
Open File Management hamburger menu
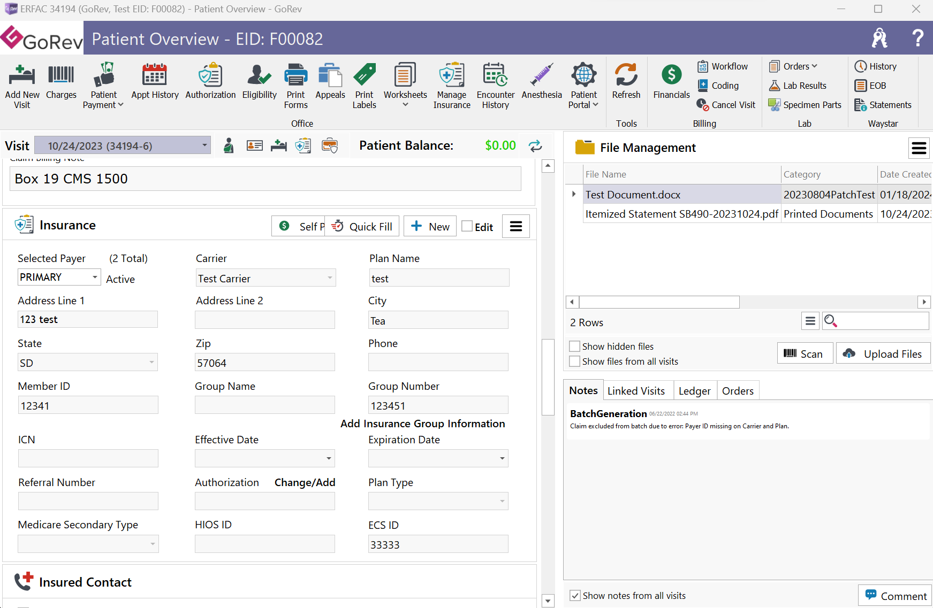[919, 148]
